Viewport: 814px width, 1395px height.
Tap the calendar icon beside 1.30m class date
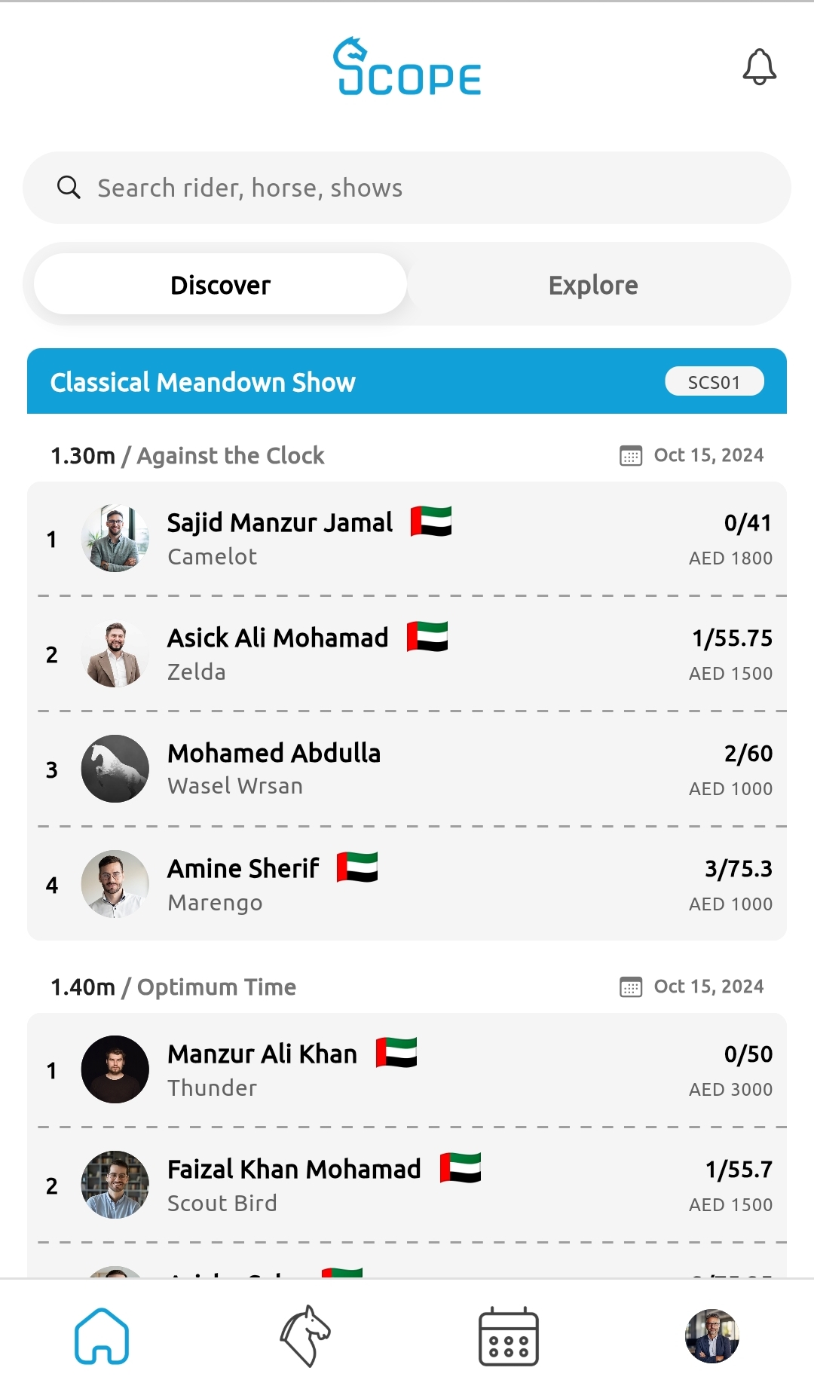pos(631,456)
